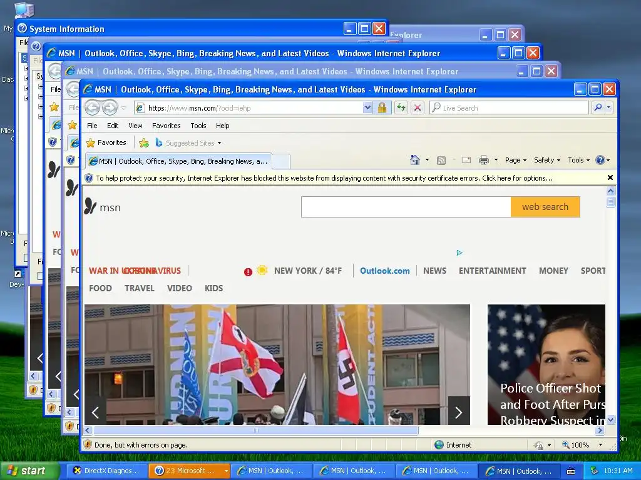Click the shield icon on the information bar

[89, 178]
